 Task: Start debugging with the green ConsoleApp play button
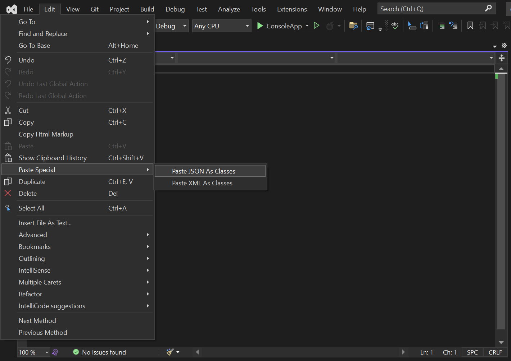pyautogui.click(x=260, y=26)
